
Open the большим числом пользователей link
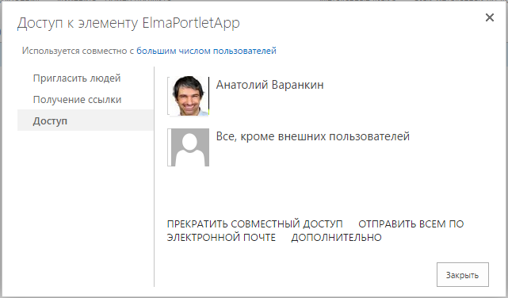click(206, 51)
